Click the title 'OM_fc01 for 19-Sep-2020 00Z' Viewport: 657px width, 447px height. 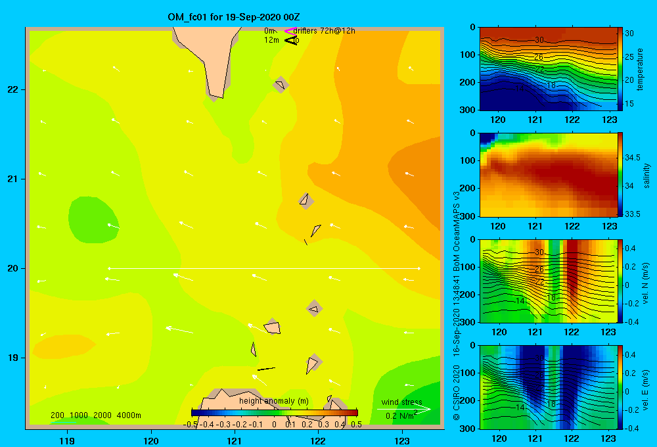[x=233, y=17]
